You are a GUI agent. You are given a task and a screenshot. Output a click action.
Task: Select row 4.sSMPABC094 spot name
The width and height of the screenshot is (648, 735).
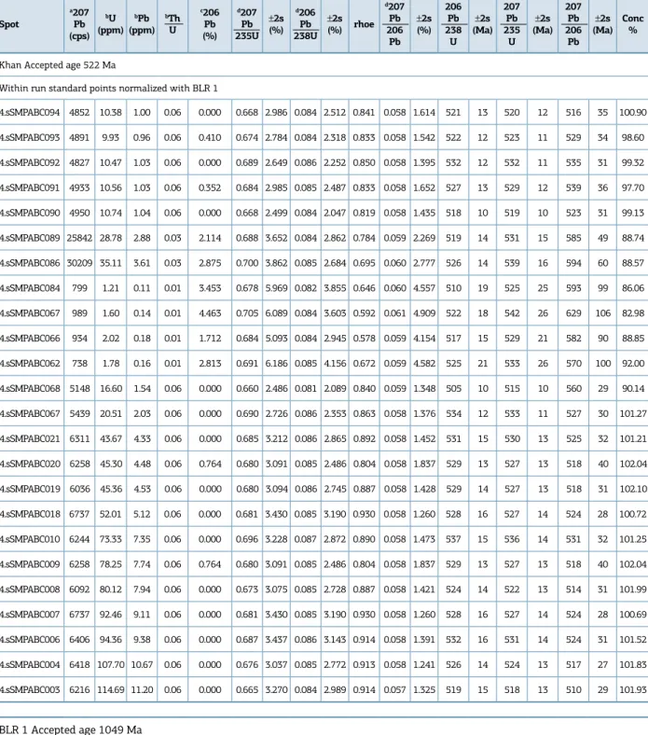[x=30, y=113]
